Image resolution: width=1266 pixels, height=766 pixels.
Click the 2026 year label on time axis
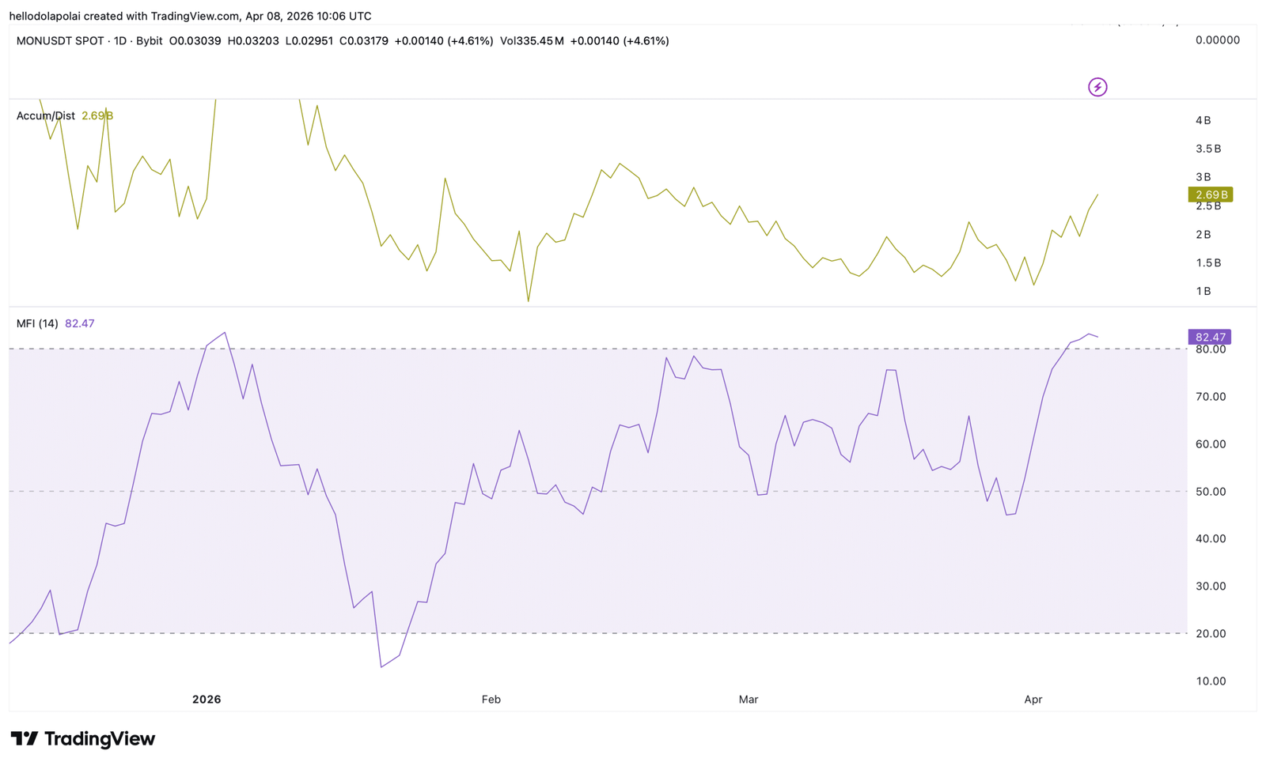(x=207, y=700)
